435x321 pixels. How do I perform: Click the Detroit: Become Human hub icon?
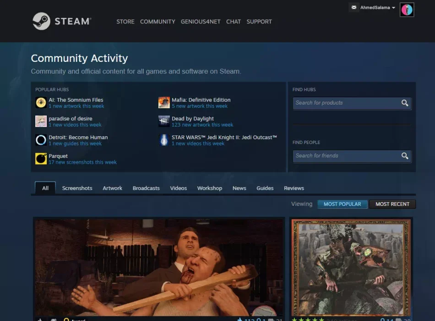click(41, 140)
